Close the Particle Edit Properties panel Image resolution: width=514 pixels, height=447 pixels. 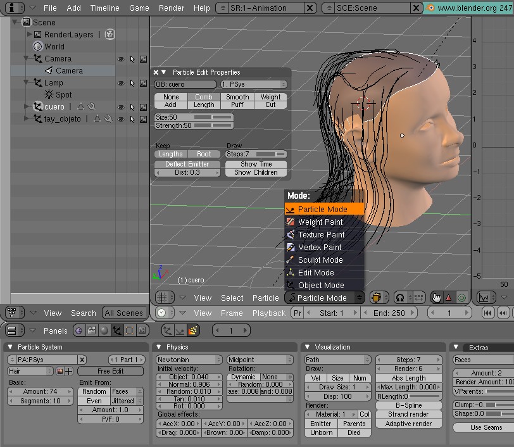(x=156, y=73)
